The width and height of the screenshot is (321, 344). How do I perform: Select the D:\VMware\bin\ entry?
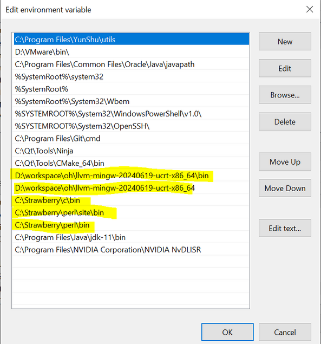coord(132,52)
